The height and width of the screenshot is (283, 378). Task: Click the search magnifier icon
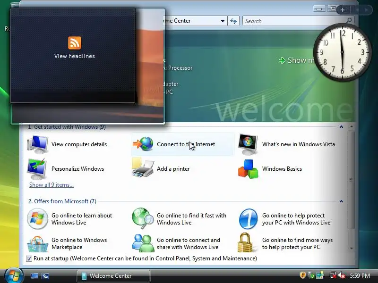[x=349, y=21]
